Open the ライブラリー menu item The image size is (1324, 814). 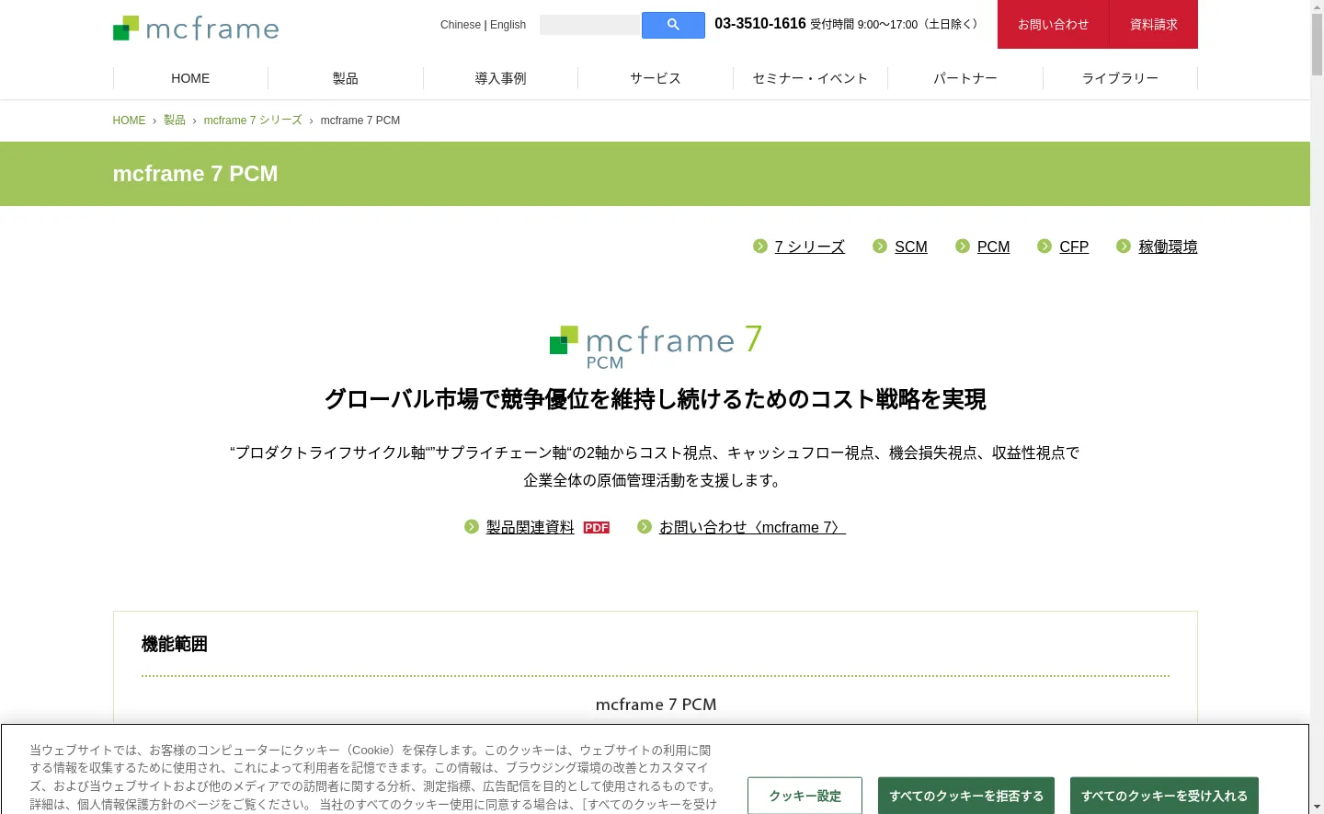(1120, 78)
